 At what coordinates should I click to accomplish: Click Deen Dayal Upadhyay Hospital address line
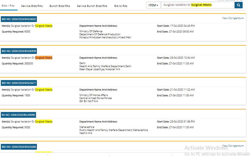click(x=100, y=69)
